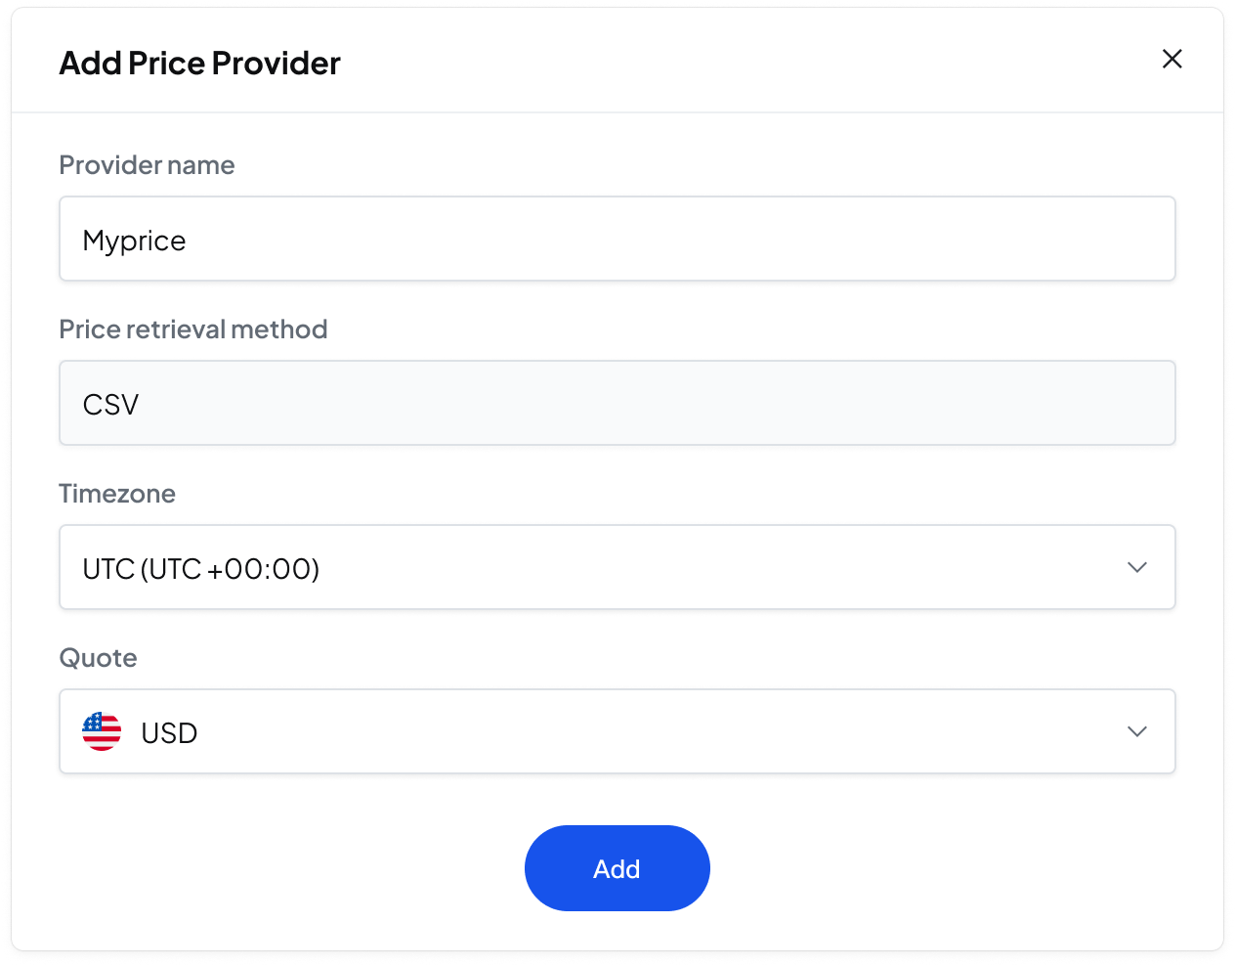Click the 'Price retrieval method' label

pos(192,329)
